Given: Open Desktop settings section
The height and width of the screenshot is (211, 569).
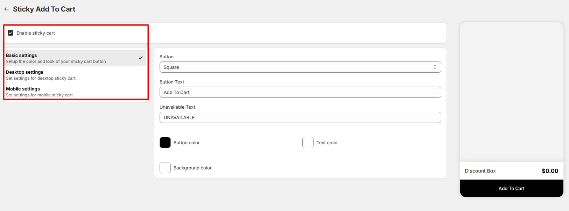Looking at the screenshot, I should point(75,75).
